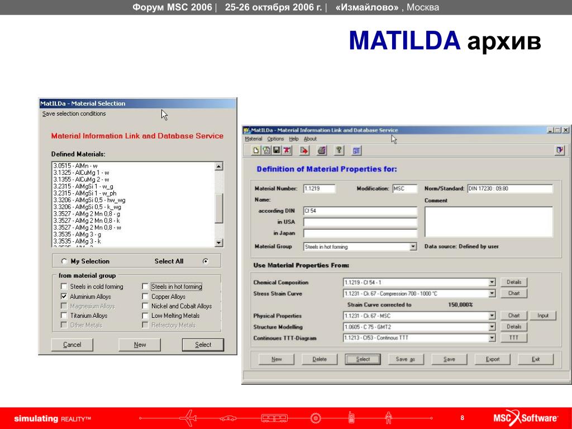This screenshot has height=429, width=572.
Task: Click the Exit door icon on toolbar
Action: point(560,150)
